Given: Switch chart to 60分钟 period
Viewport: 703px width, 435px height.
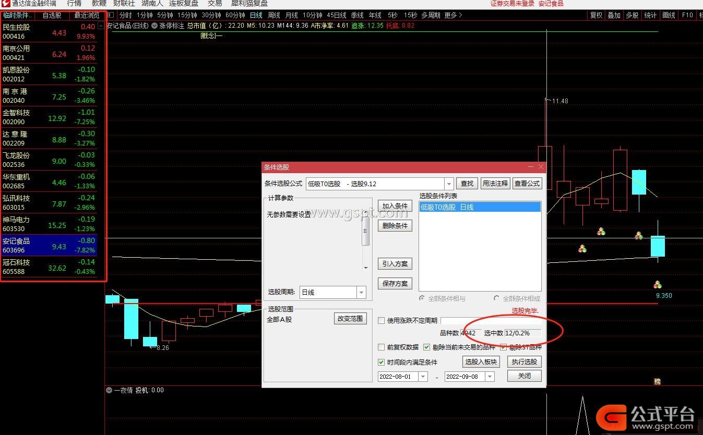Looking at the screenshot, I should point(235,15).
